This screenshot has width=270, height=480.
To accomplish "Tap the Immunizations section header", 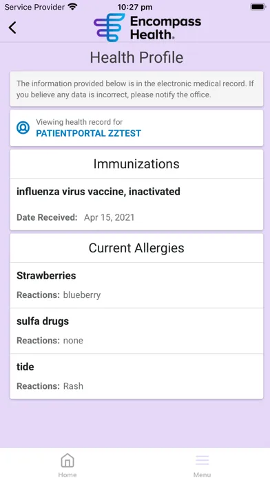I will pyautogui.click(x=136, y=164).
